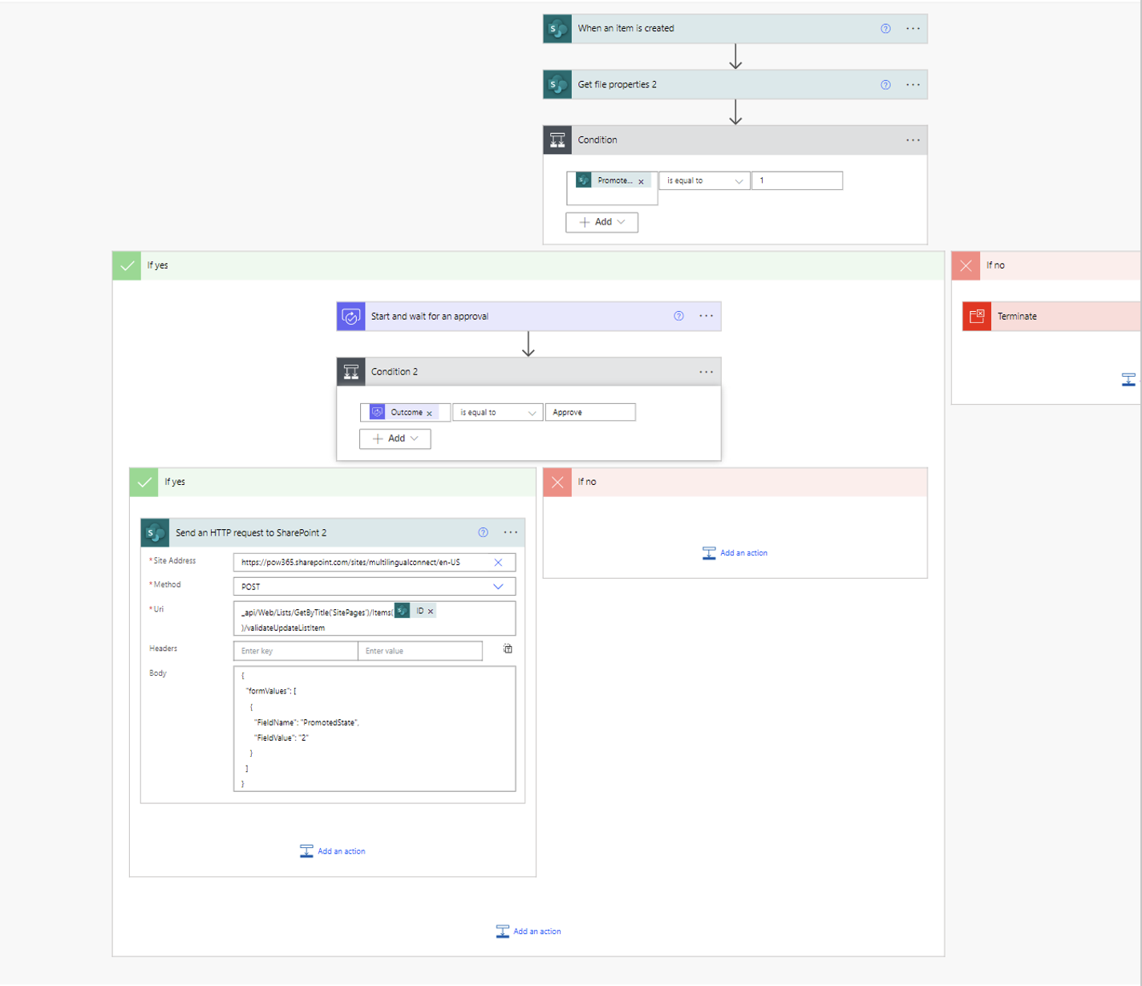The width and height of the screenshot is (1142, 986).
Task: Open the ellipsis menu on Send an HTTP request
Action: (x=511, y=532)
